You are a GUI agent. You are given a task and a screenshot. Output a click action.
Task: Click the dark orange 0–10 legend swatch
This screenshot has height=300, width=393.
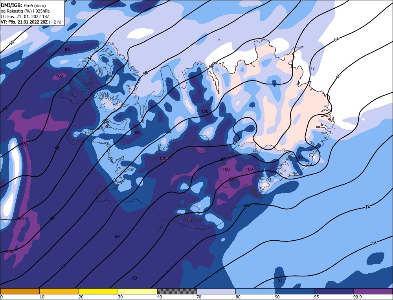point(20,291)
